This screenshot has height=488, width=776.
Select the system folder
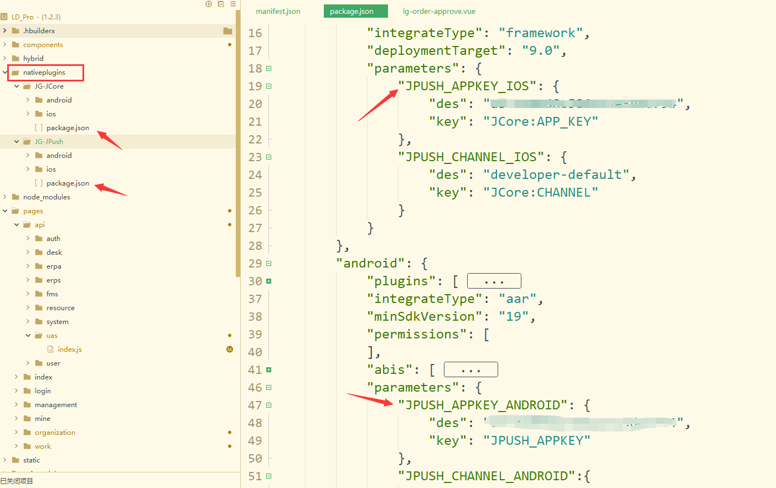pyautogui.click(x=58, y=321)
